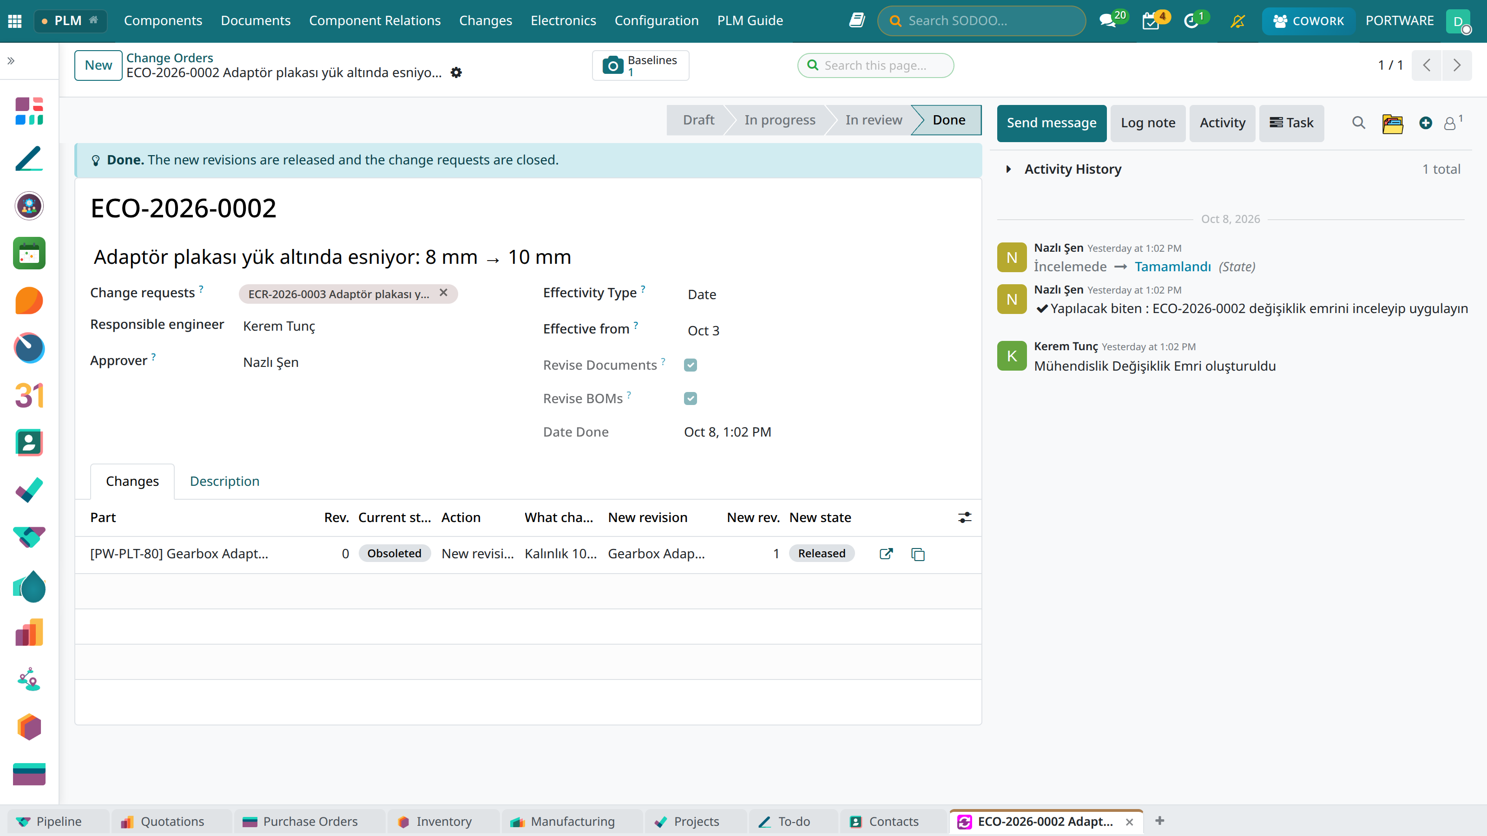Screen dimensions: 1487x836
Task: Open the gear actions menu beside the ECO title
Action: [x=456, y=73]
